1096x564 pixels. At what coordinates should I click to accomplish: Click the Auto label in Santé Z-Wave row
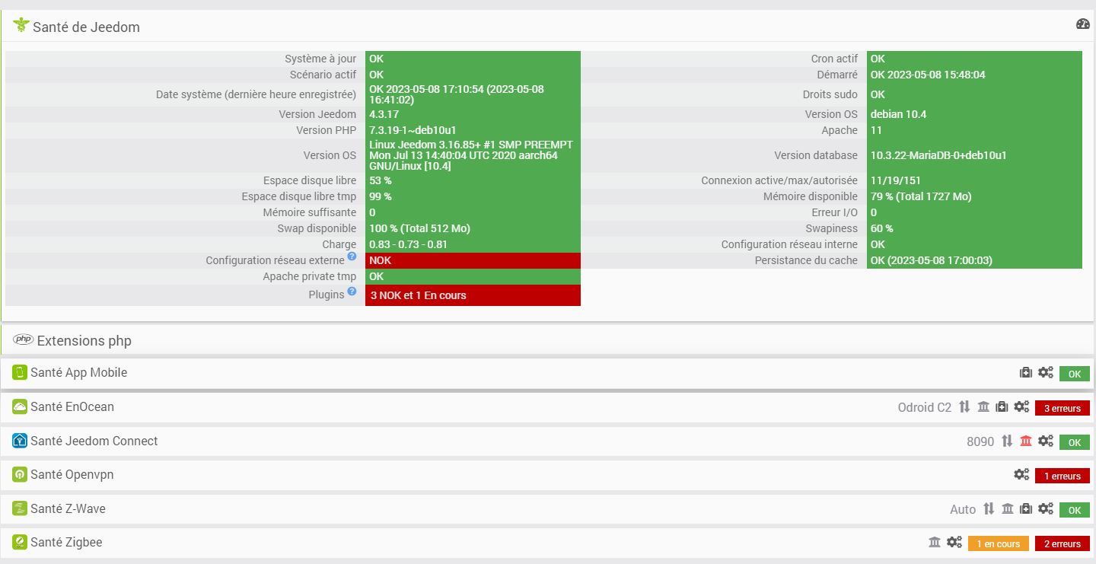(963, 509)
